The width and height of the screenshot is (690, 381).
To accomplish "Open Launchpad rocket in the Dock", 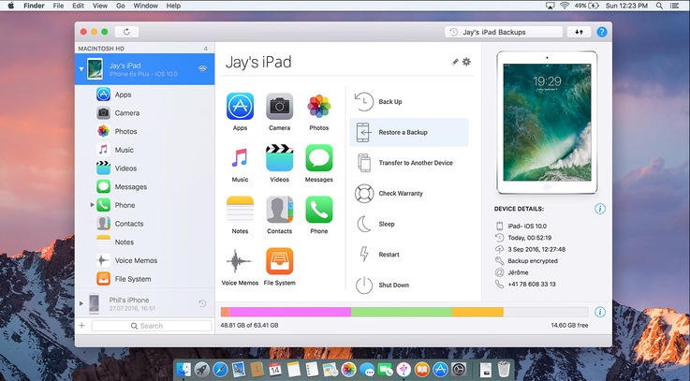I will [202, 369].
